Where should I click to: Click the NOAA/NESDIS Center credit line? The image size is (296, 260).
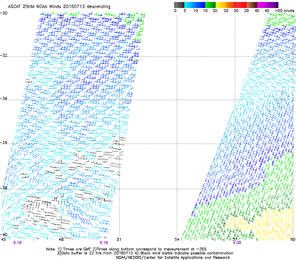[173, 258]
